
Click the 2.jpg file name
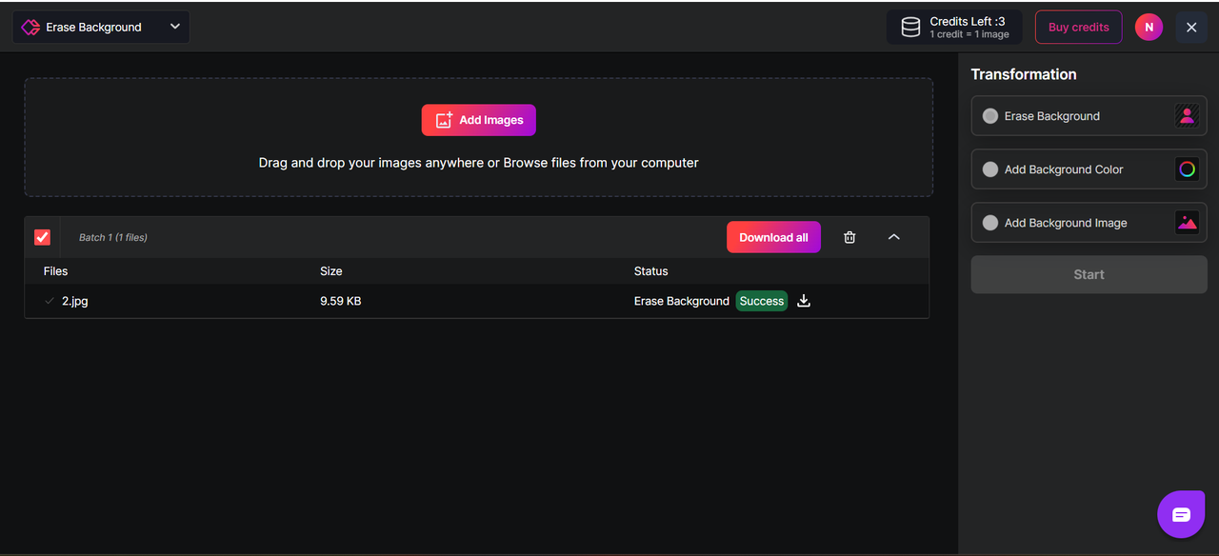[x=75, y=301]
